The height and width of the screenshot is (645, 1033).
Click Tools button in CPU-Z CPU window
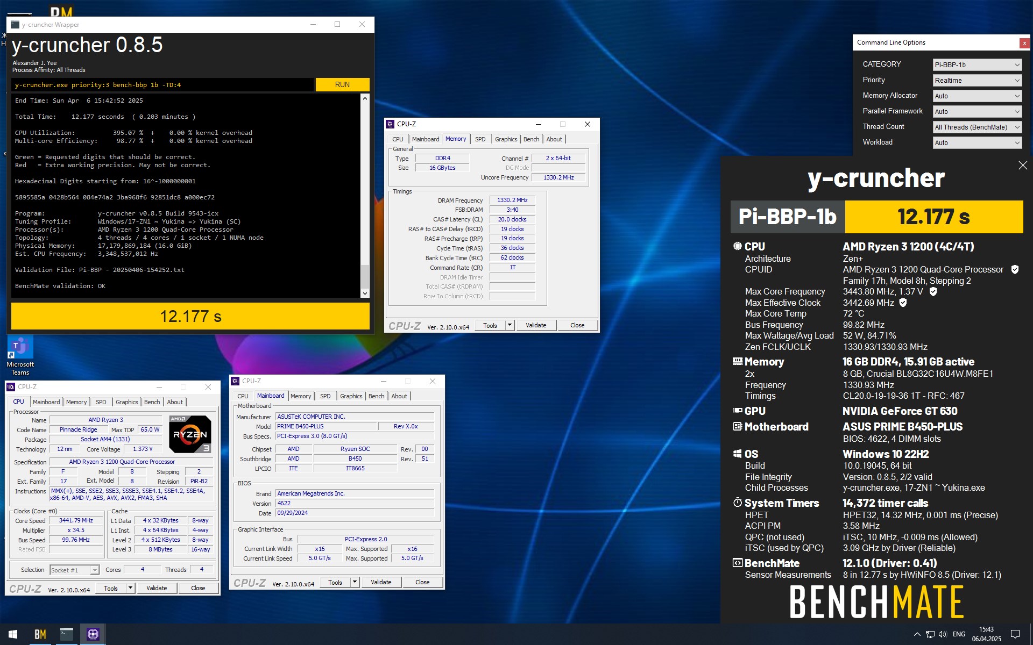111,588
